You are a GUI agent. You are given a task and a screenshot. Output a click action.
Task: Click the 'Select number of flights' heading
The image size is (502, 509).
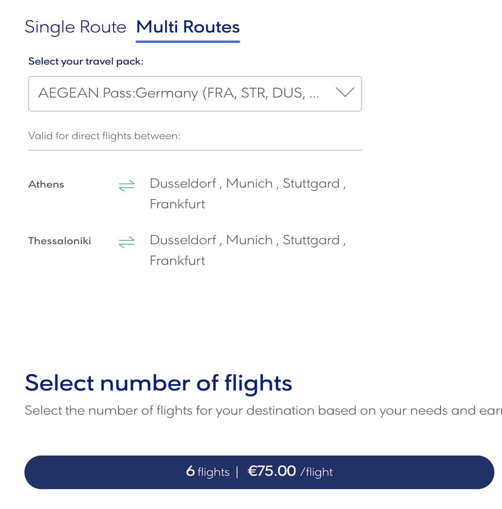coord(159,383)
